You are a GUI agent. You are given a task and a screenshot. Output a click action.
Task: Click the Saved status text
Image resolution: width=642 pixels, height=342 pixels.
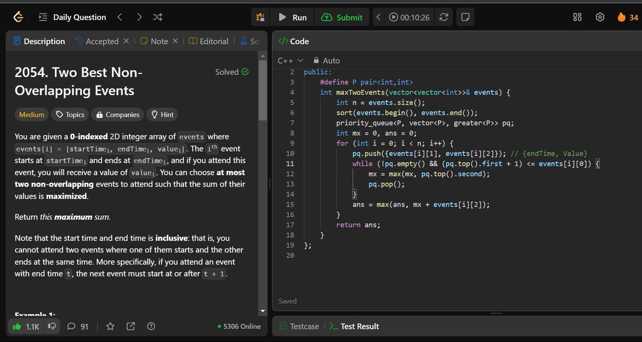click(x=288, y=301)
